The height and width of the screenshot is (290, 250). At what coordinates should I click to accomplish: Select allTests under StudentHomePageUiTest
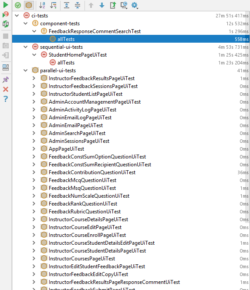click(131, 63)
